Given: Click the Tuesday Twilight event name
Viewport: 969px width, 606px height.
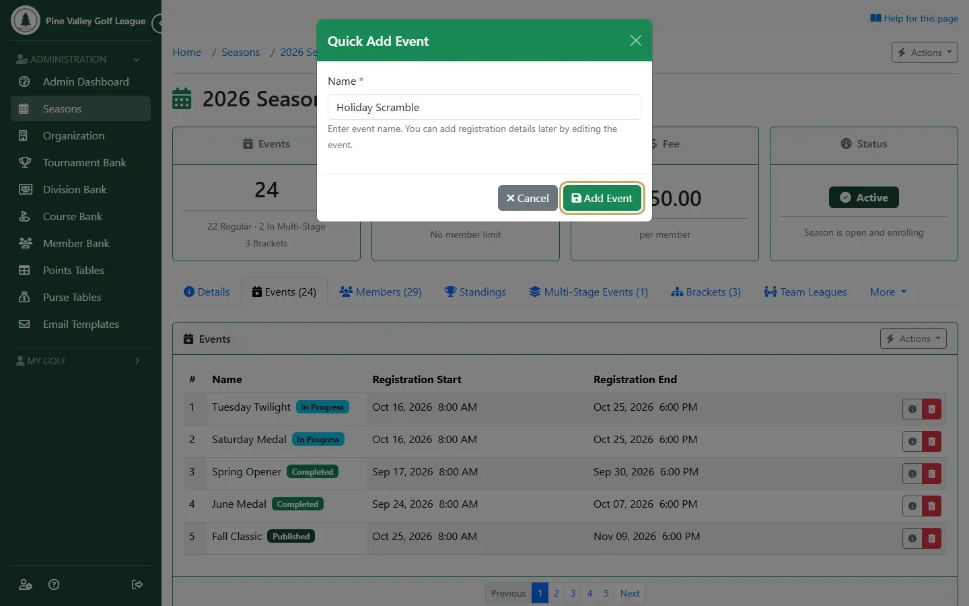Looking at the screenshot, I should [x=251, y=407].
